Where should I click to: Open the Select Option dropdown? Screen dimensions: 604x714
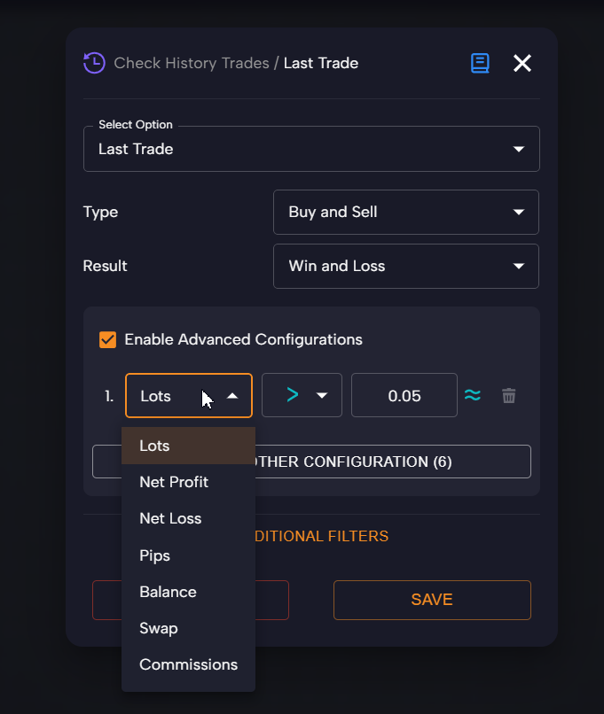(311, 149)
